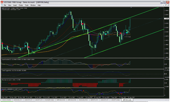This screenshot has height=102, width=170.
Task: Click the red application icon in title bar
Action: point(2,2)
